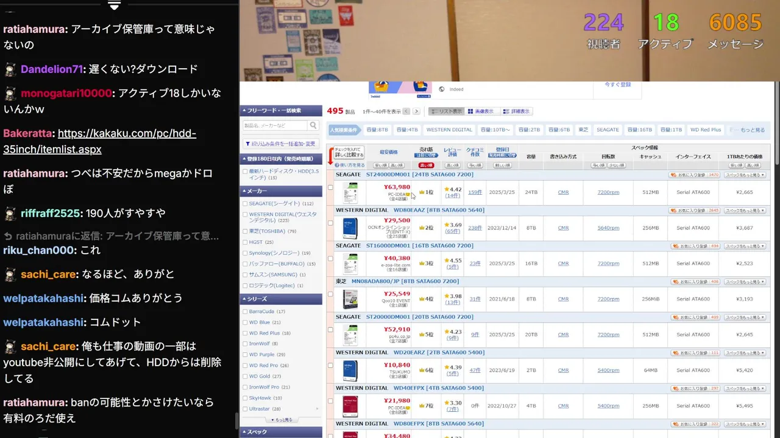Add WD80EAAZ to favorites (2645)
Image resolution: width=780 pixels, height=438 pixels.
[x=695, y=210]
